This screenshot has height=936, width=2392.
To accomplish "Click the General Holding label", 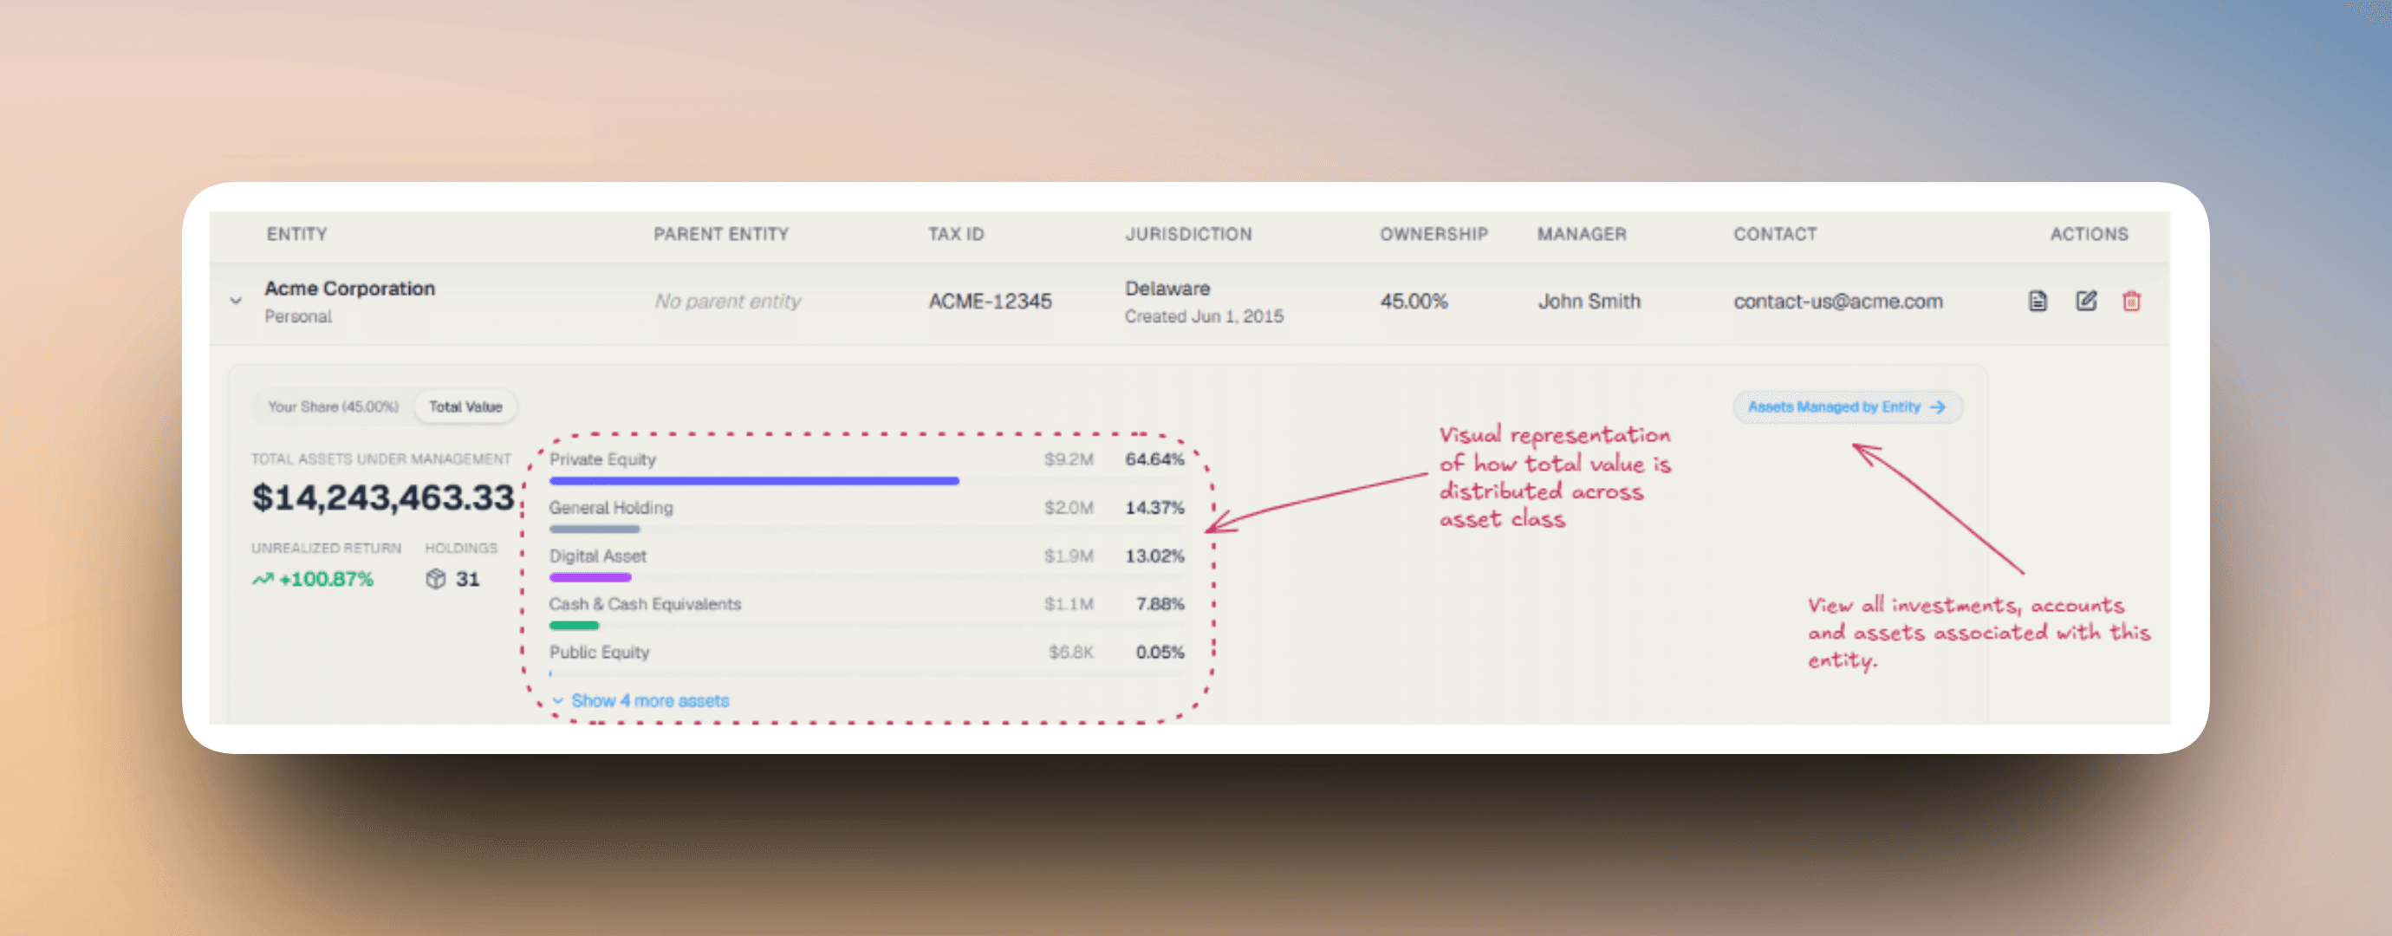I will click(x=611, y=508).
